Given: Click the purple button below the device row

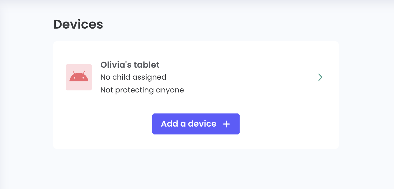Looking at the screenshot, I should point(196,124).
